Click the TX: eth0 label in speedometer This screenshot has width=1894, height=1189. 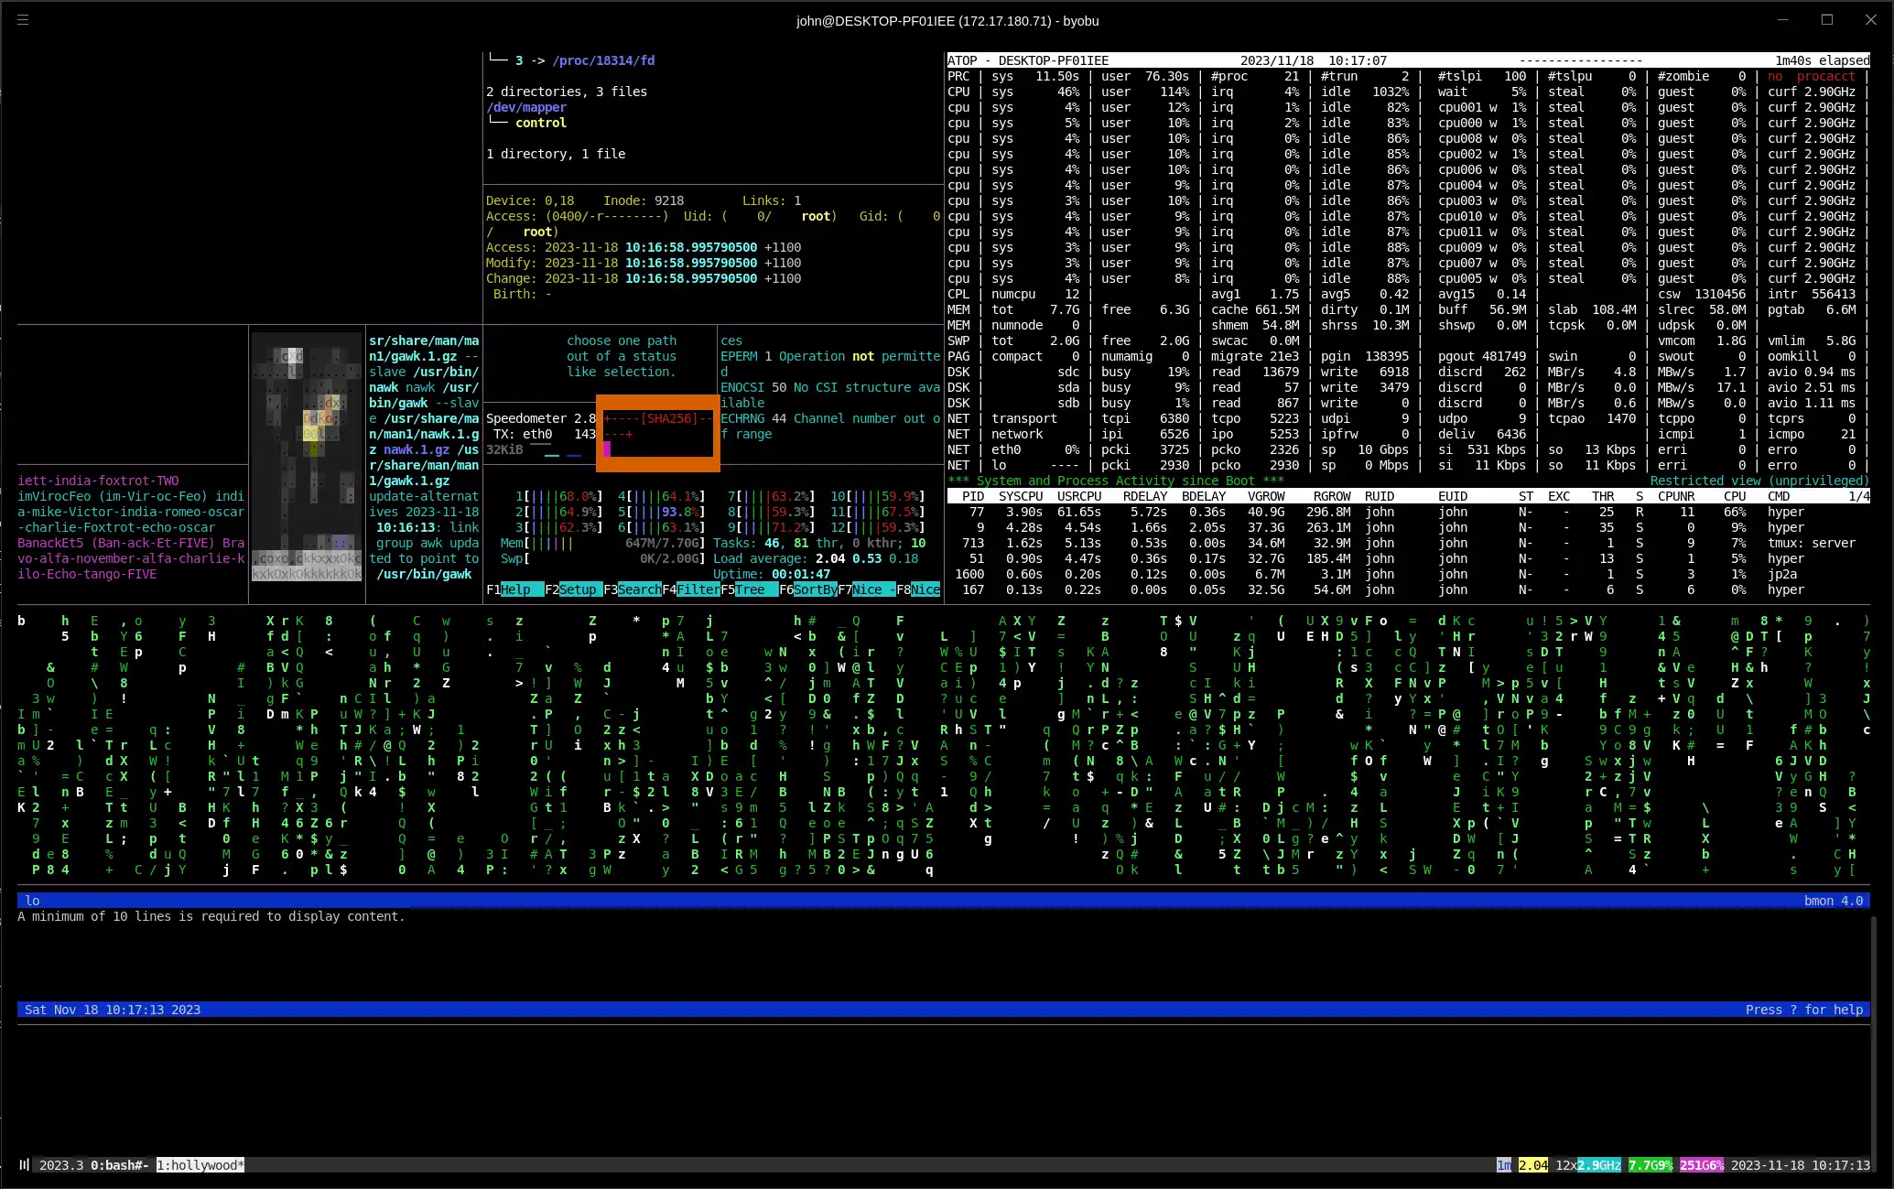[523, 434]
